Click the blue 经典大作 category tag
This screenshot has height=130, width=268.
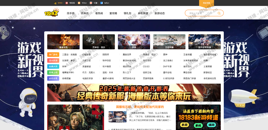pos(53,66)
